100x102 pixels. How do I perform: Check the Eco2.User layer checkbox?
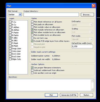click(x=10, y=56)
